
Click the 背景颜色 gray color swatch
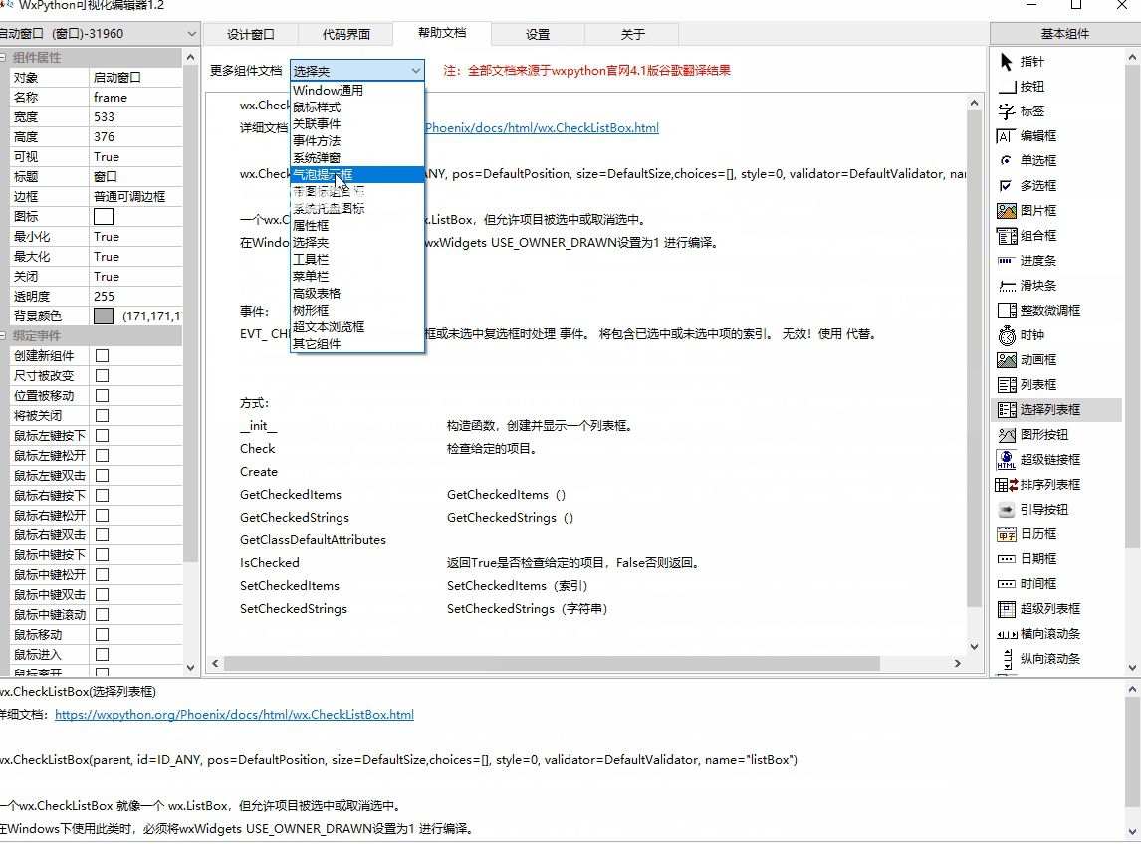[x=104, y=316]
